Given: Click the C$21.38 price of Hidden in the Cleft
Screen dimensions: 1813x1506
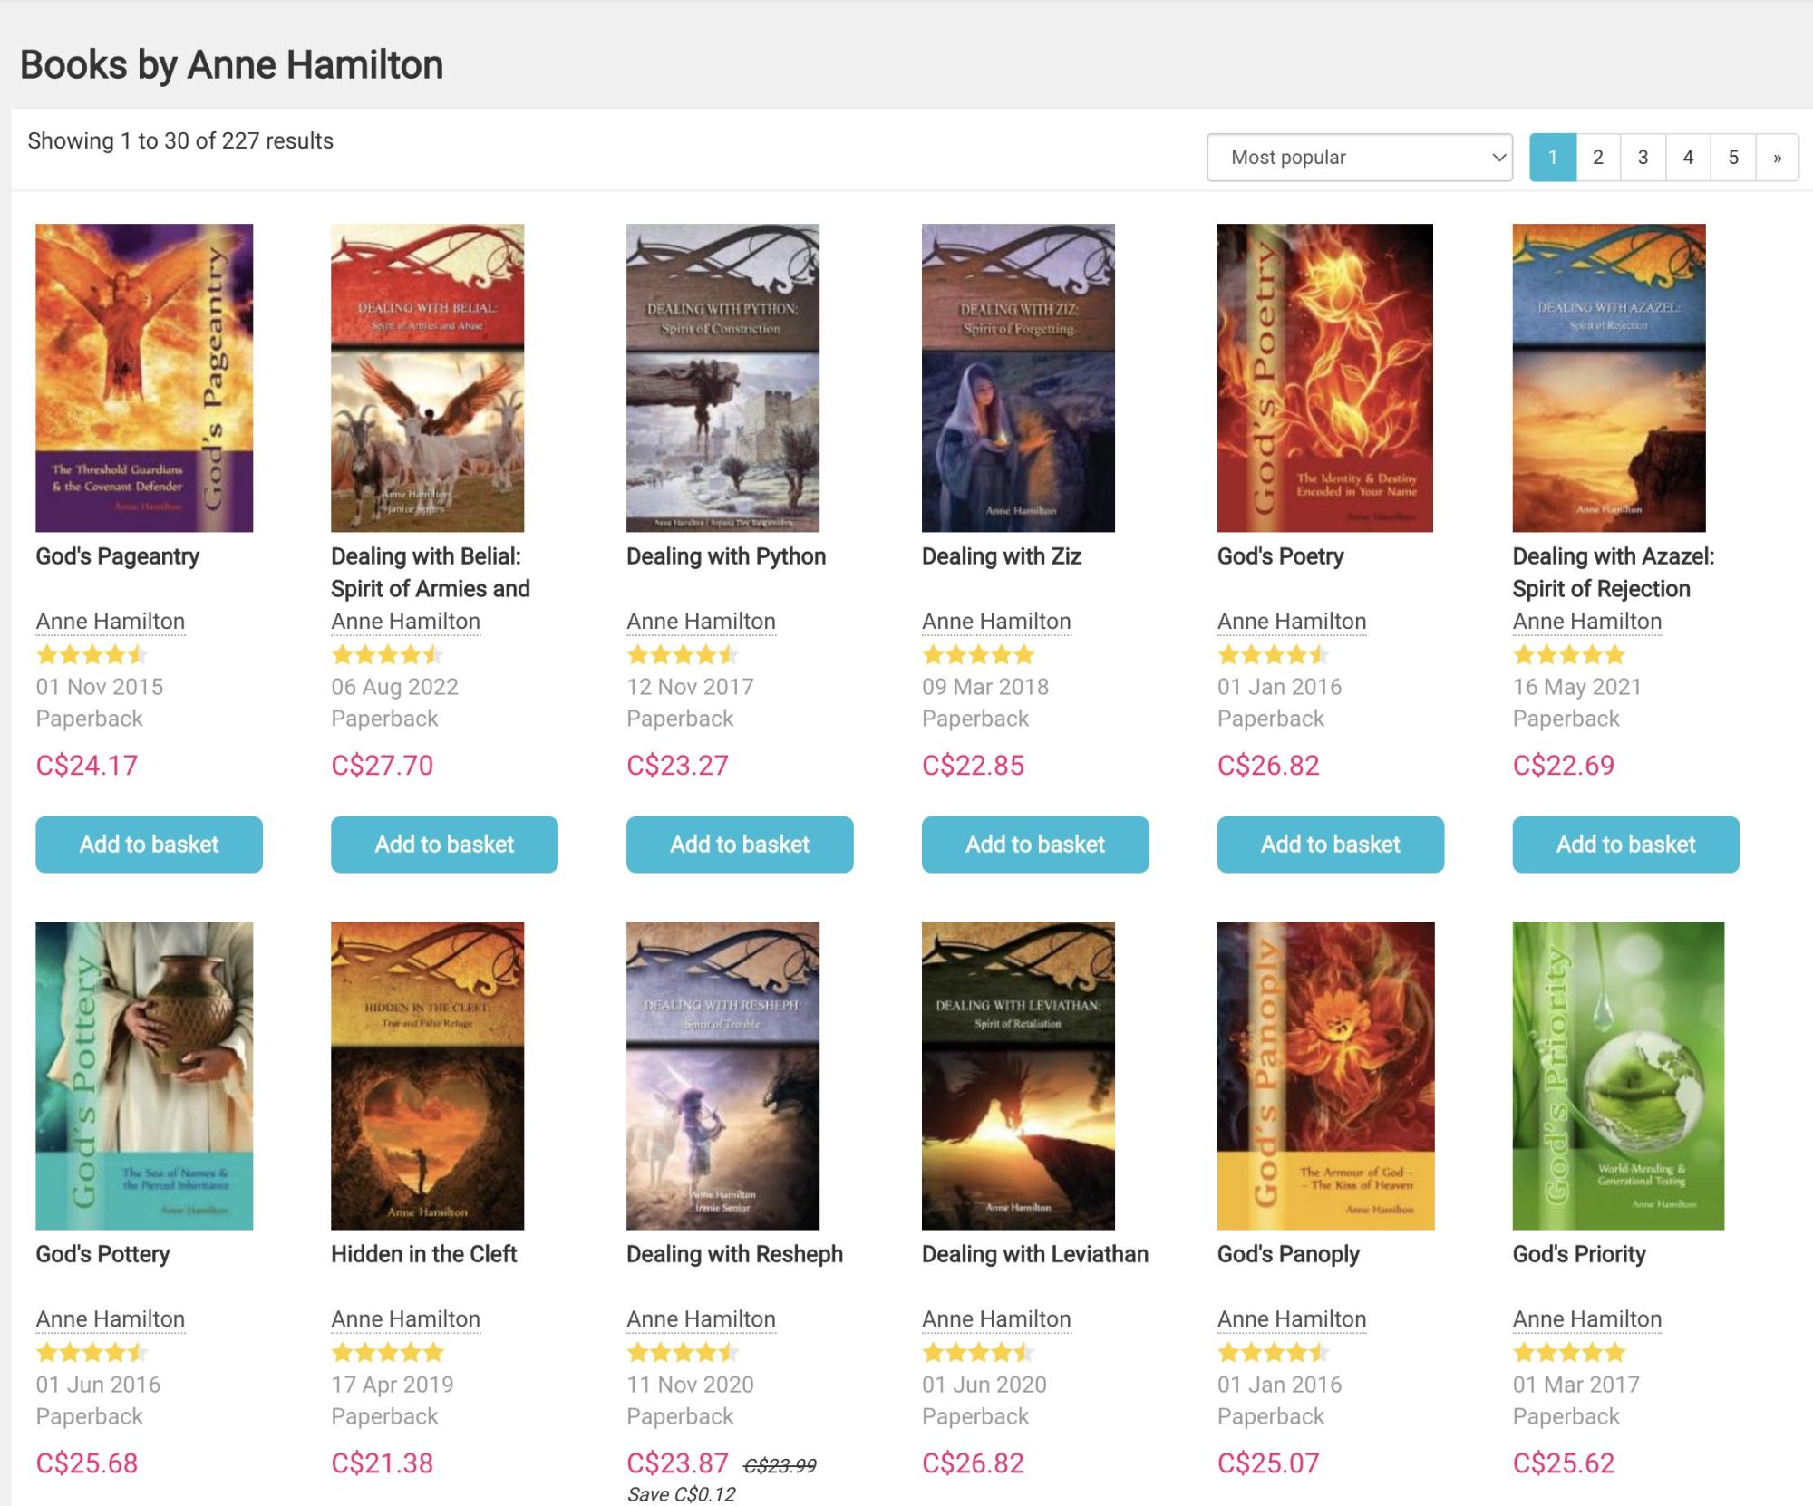Looking at the screenshot, I should pyautogui.click(x=383, y=1463).
